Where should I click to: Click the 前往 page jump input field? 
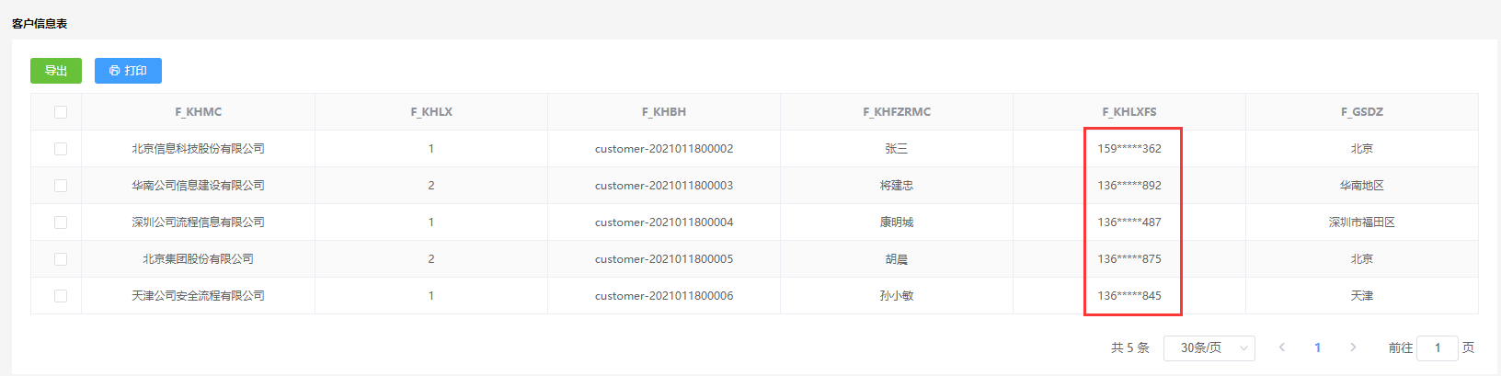tap(1437, 348)
